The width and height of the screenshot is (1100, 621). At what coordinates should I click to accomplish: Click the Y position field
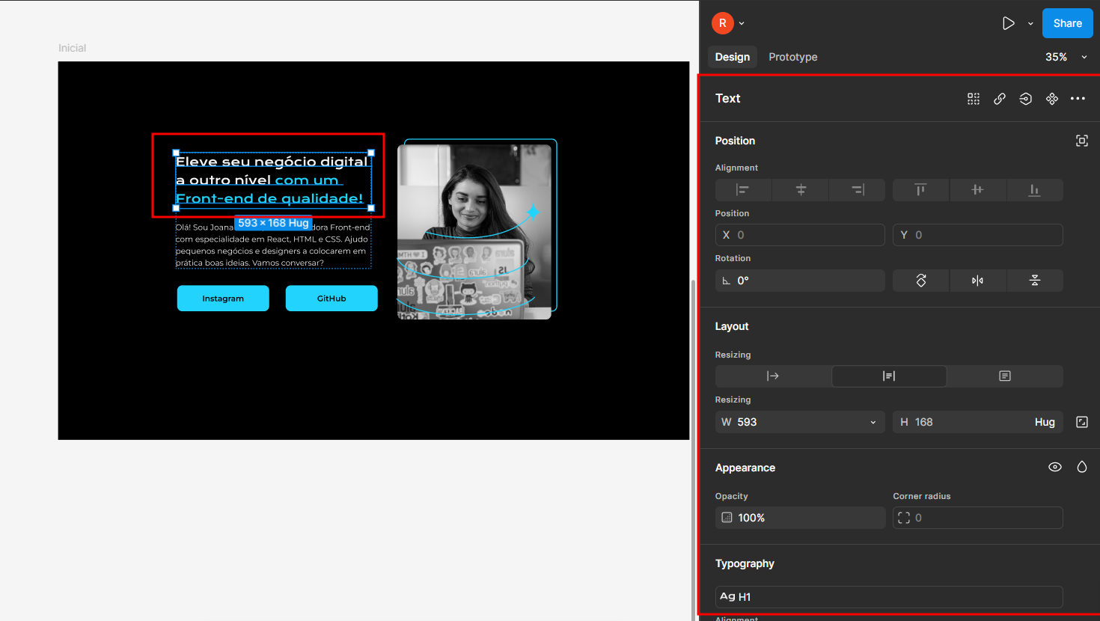[x=977, y=235]
